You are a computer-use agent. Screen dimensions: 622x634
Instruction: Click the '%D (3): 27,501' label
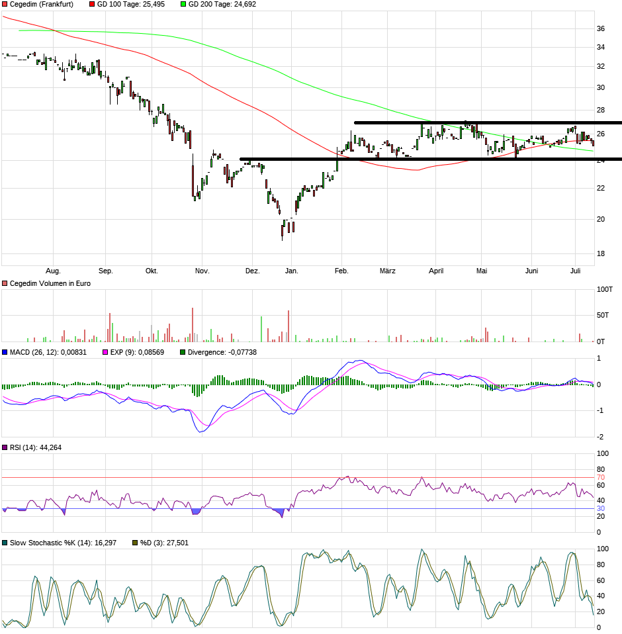point(165,543)
